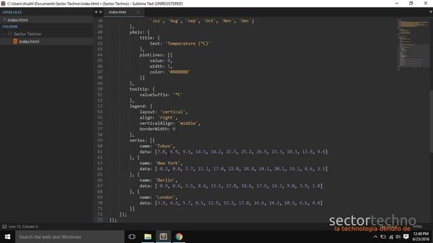The width and height of the screenshot is (433, 243).
Task: Click the 'middle' verticalAlign value
Action: pyautogui.click(x=188, y=123)
